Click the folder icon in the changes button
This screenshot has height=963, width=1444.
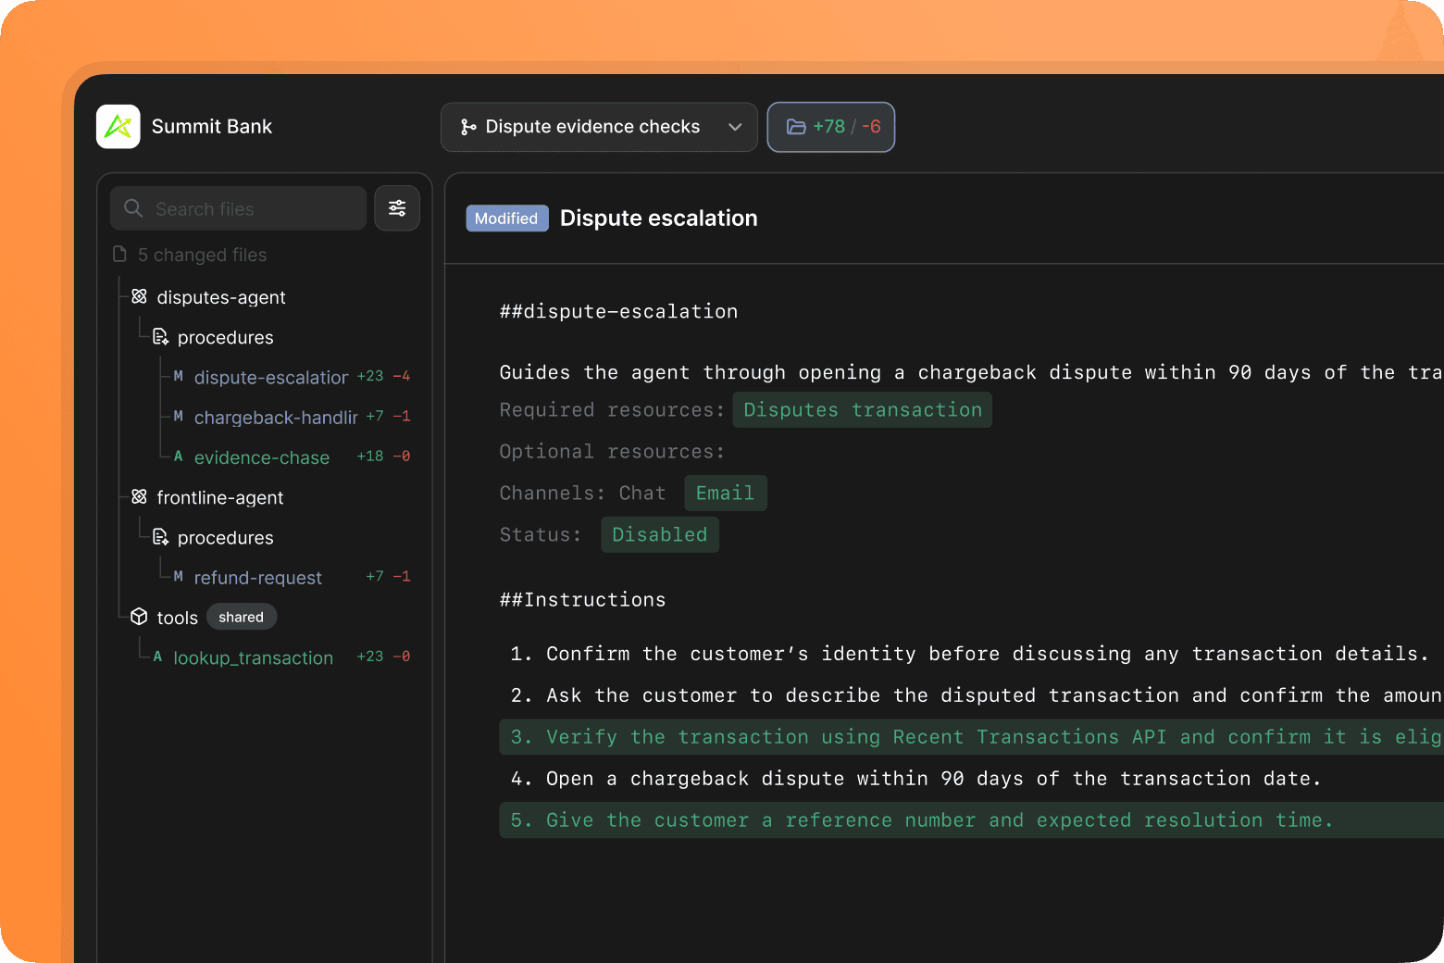pyautogui.click(x=796, y=127)
